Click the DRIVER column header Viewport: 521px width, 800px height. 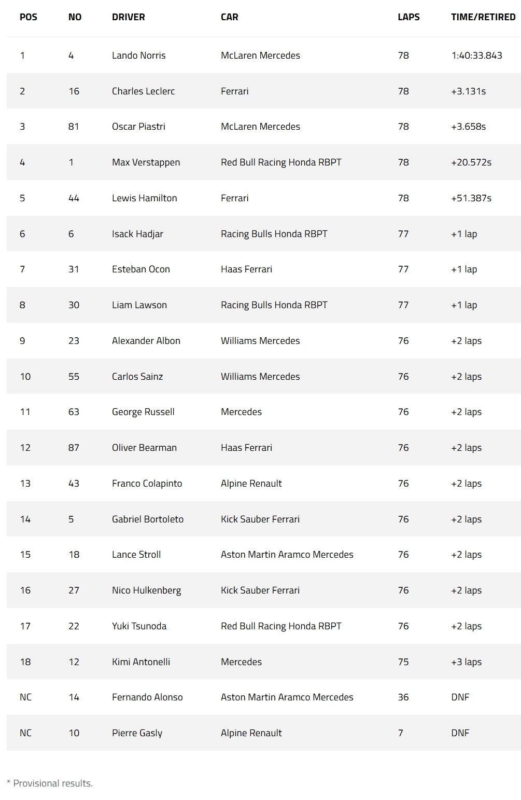[x=128, y=17]
